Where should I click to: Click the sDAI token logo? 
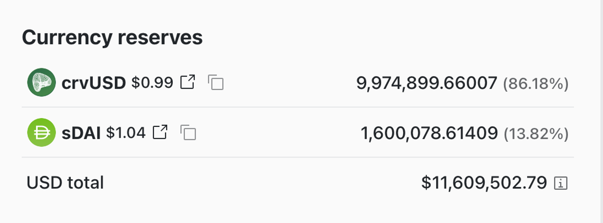41,133
